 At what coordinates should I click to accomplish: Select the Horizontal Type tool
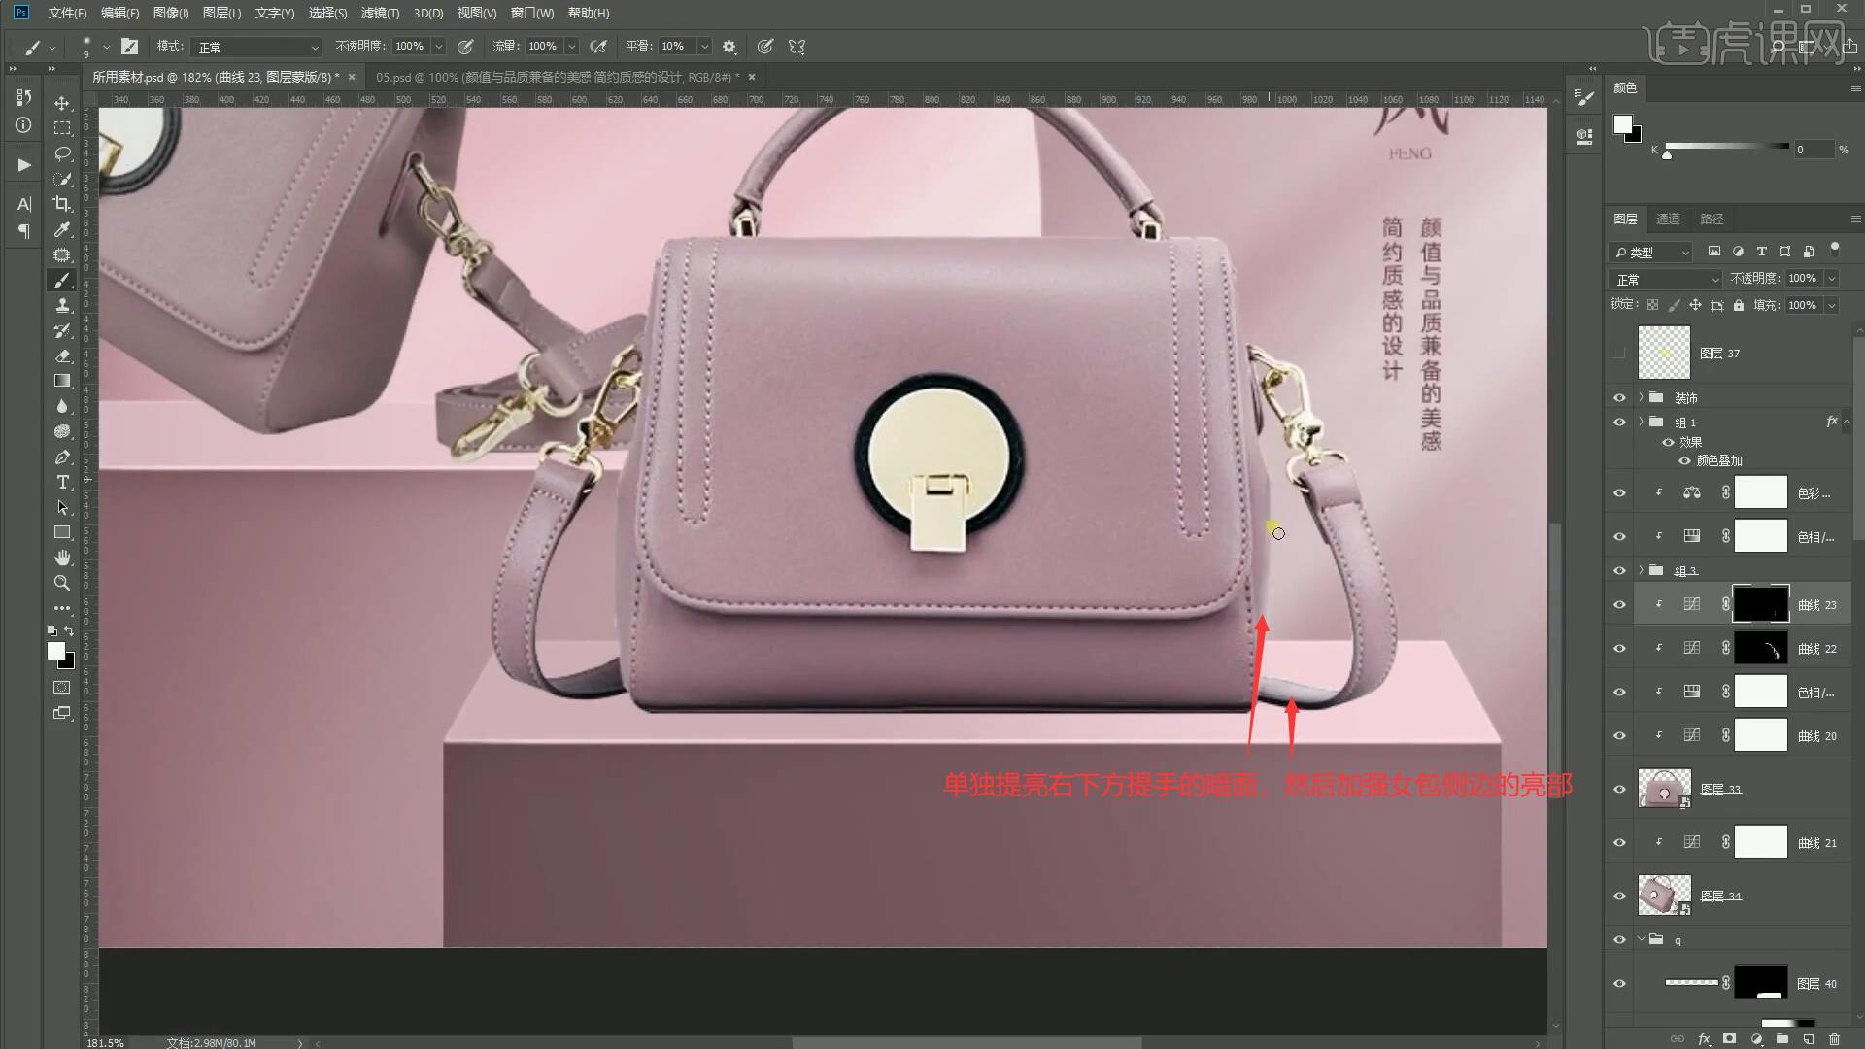(x=62, y=483)
